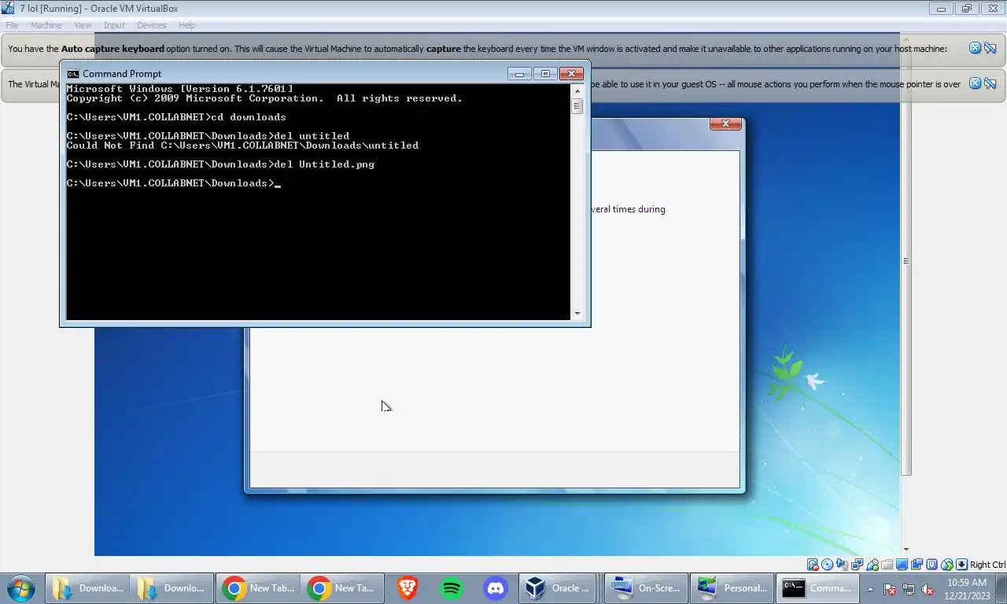The width and height of the screenshot is (1007, 604).
Task: Close the dialog behind Command Prompt
Action: [725, 123]
